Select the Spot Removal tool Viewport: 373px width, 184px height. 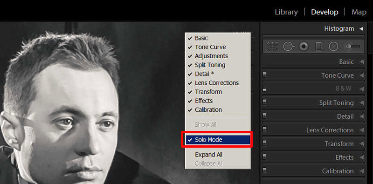[x=289, y=46]
